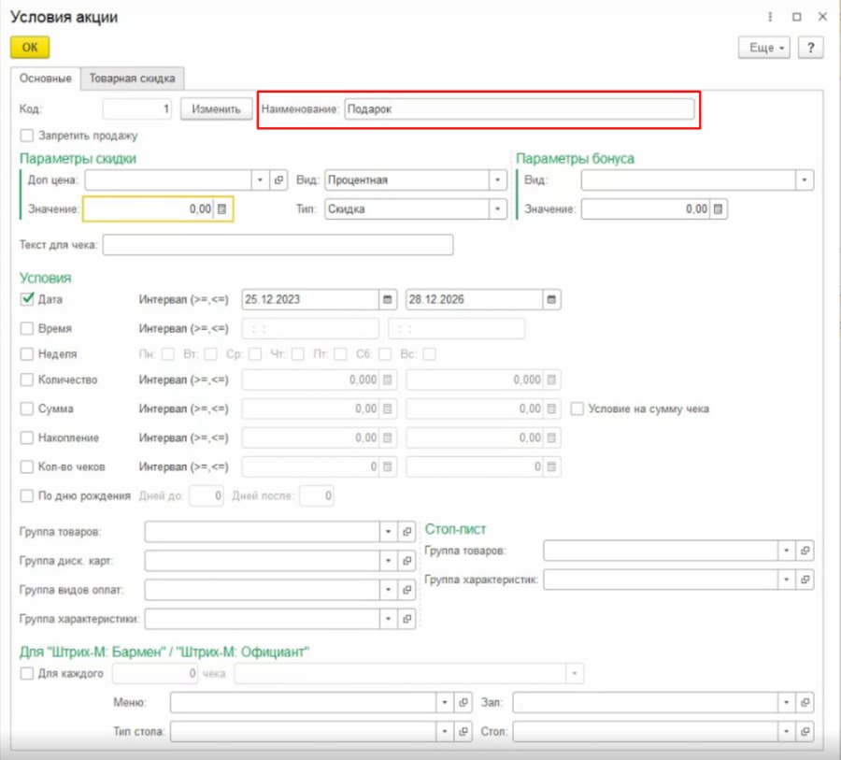The height and width of the screenshot is (760, 841).
Task: Open selection form for Группа видов оплат
Action: click(407, 590)
